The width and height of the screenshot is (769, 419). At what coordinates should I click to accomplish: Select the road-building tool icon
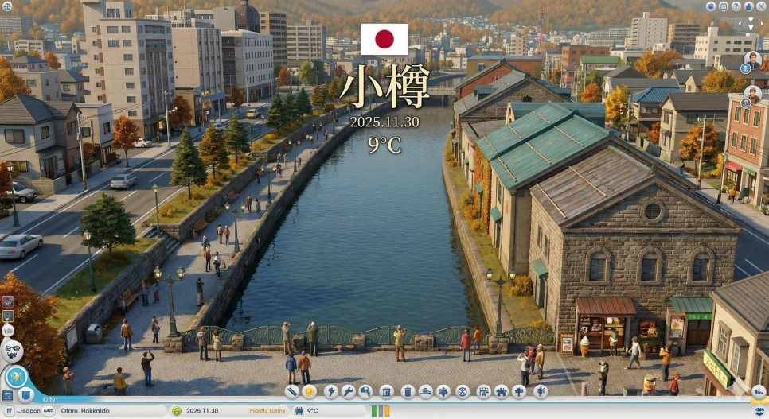(292, 391)
